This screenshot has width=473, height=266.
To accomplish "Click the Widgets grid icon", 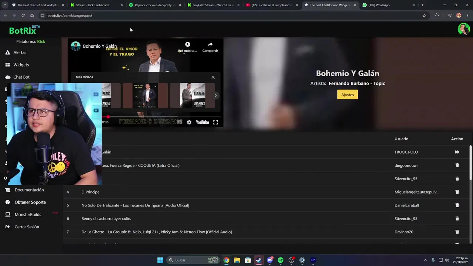I will (7, 65).
